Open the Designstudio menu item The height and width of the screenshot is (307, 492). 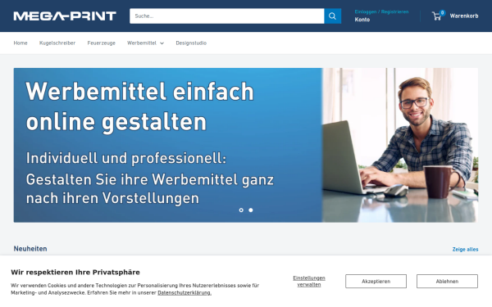point(191,43)
